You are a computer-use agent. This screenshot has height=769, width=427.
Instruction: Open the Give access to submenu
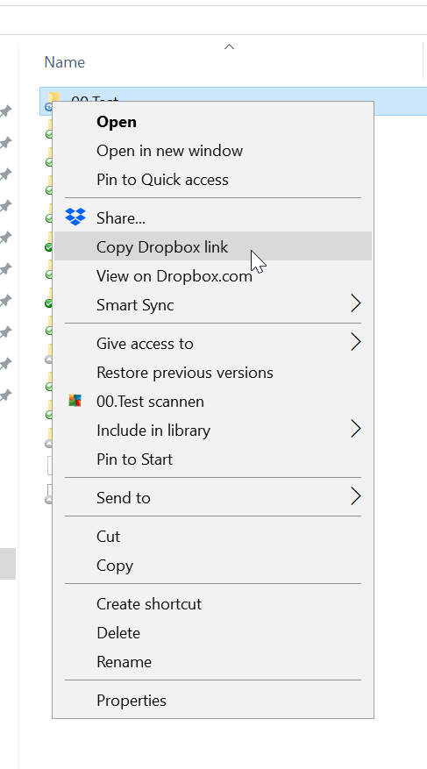coord(213,344)
